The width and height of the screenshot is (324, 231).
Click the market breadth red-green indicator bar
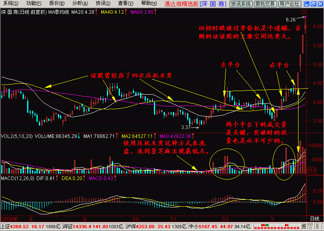(x=277, y=226)
